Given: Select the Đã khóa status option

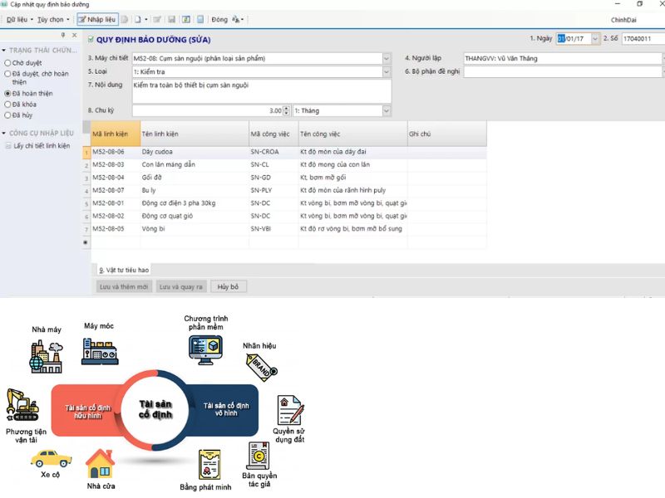Looking at the screenshot, I should pos(8,105).
